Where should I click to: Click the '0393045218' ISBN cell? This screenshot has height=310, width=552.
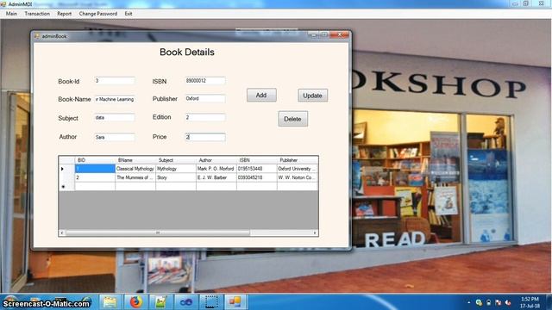click(257, 177)
